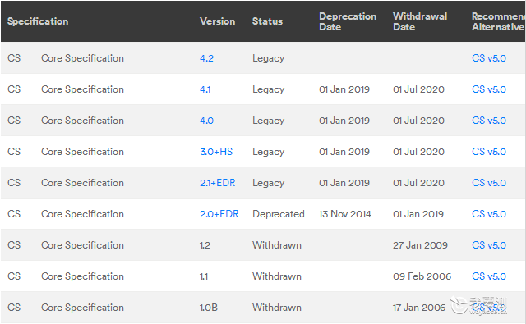Click the watermark logo icon at bottom right
The width and height of the screenshot is (526, 324).
(459, 305)
